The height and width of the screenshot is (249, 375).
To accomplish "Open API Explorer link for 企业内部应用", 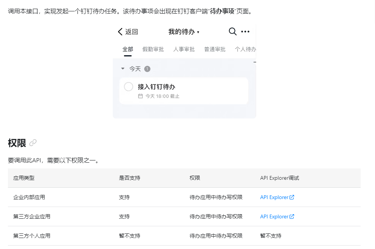I will click(277, 197).
